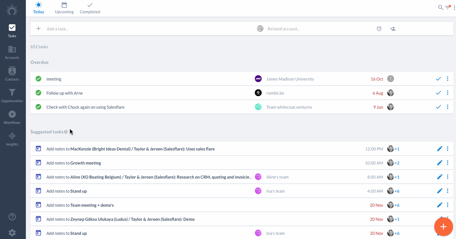
Task: Open James Madison University account link
Action: [290, 79]
